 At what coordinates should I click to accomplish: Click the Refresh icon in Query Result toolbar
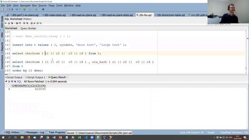12,81
